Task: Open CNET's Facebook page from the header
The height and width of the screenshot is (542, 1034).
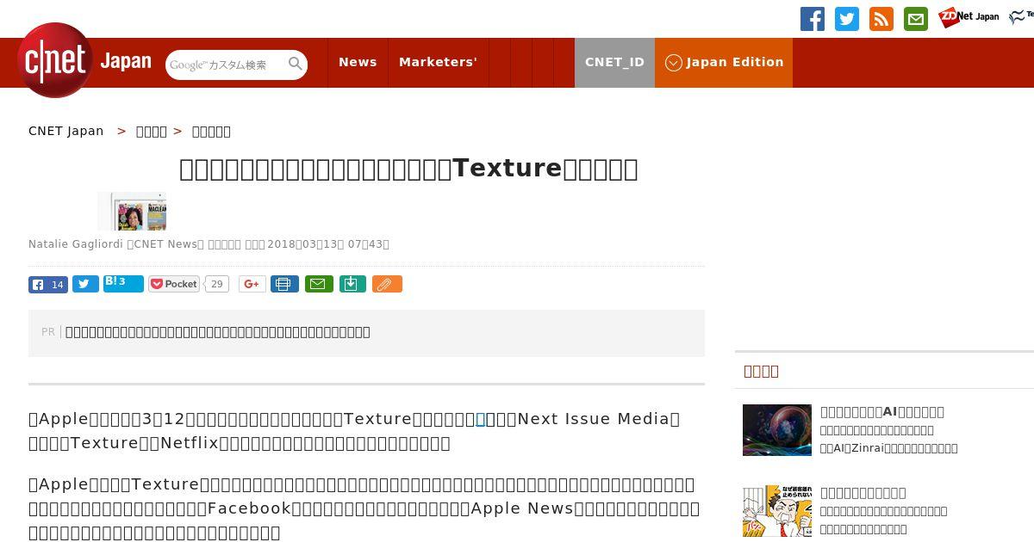Action: (813, 19)
